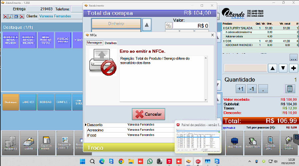Open the quantity calculator icon
299x166 pixels.
290,89
